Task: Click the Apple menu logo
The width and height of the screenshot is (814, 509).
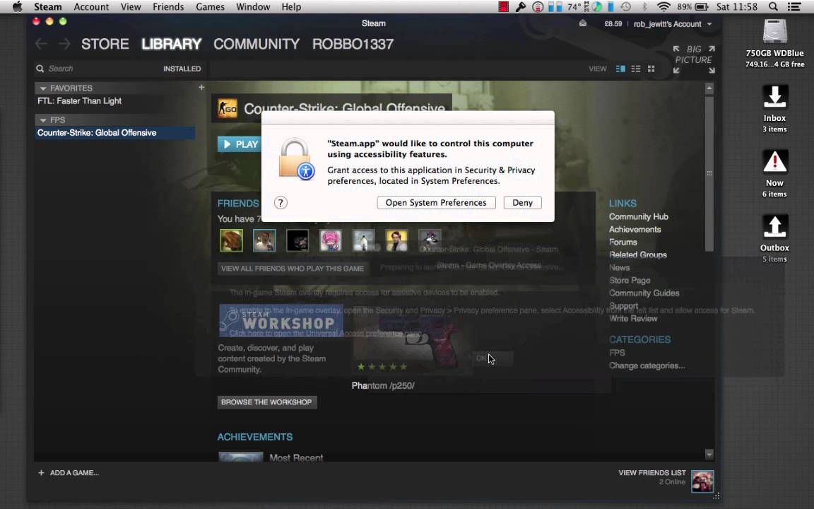Action: (17, 7)
